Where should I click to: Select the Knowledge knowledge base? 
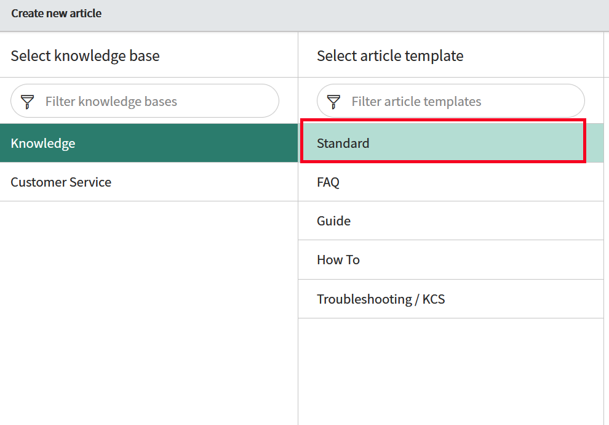click(149, 143)
